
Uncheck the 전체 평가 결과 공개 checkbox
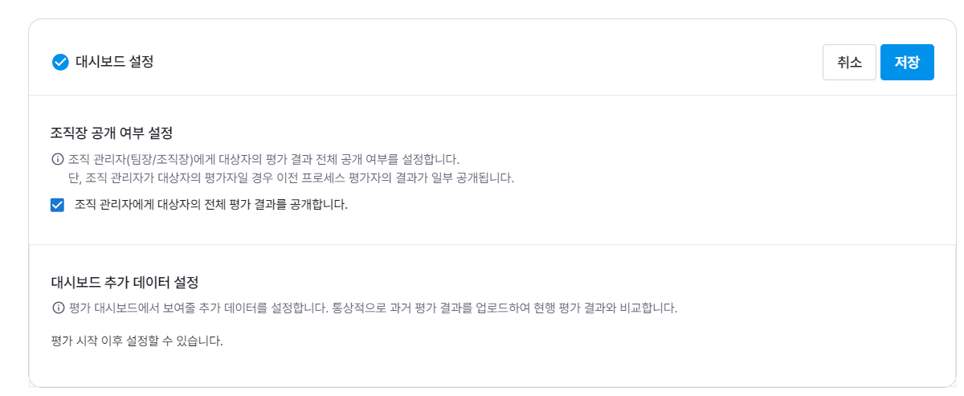click(57, 205)
